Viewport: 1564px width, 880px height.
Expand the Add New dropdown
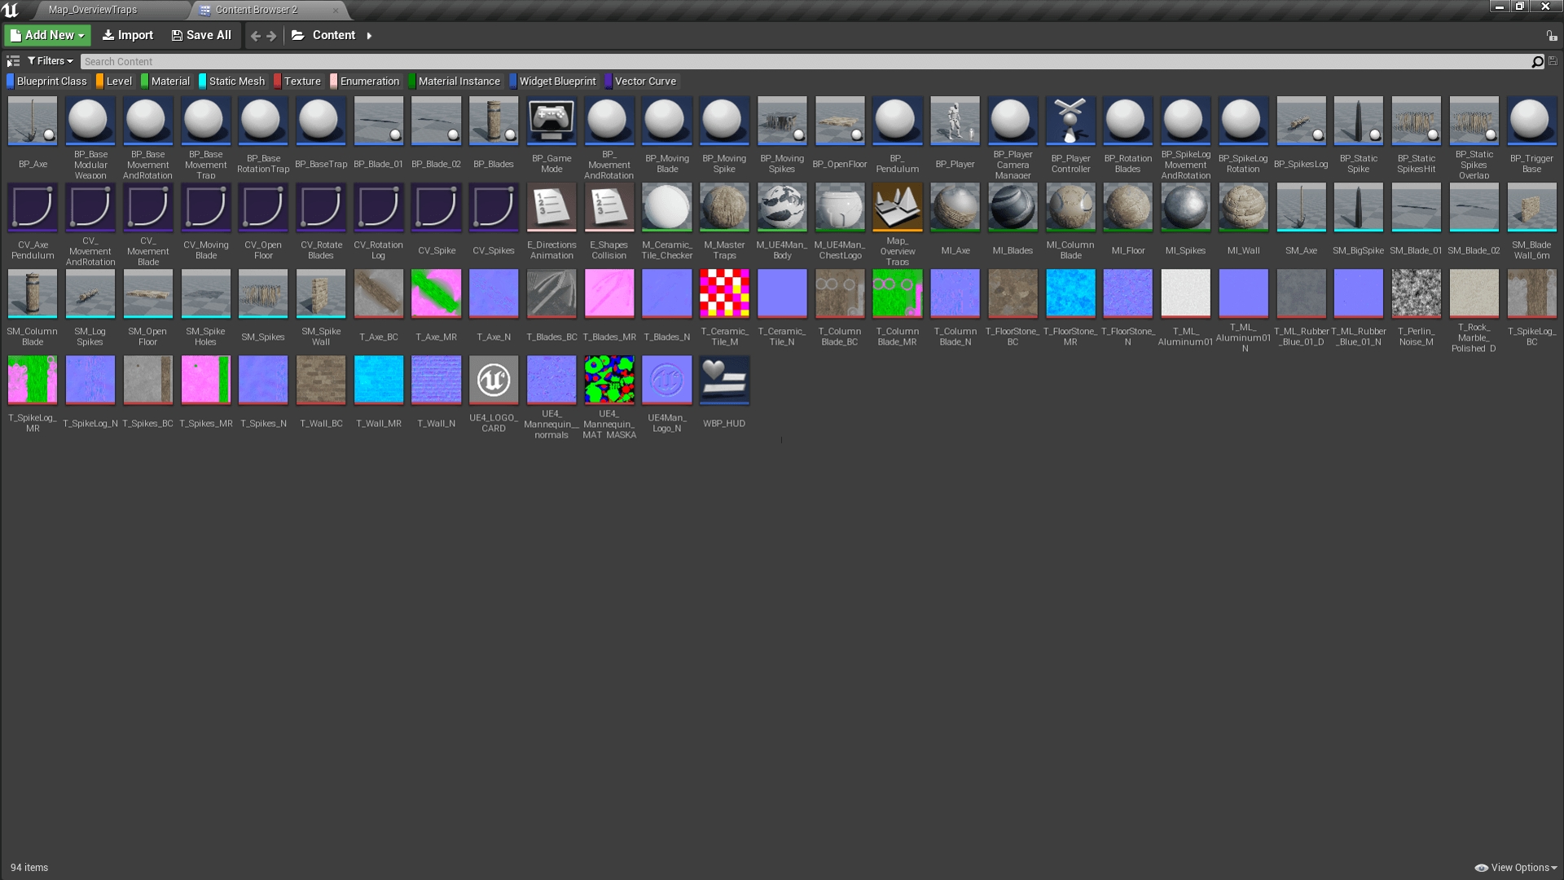point(47,36)
